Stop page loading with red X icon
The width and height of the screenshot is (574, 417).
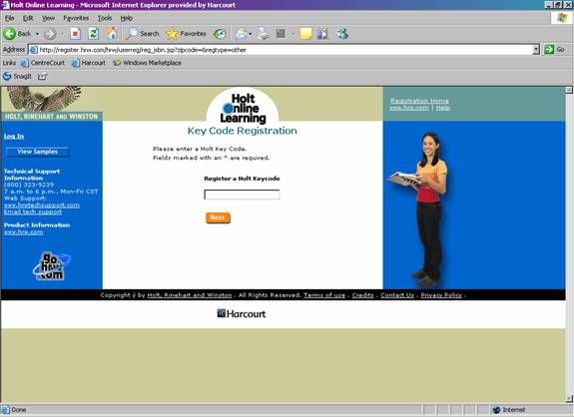click(75, 34)
